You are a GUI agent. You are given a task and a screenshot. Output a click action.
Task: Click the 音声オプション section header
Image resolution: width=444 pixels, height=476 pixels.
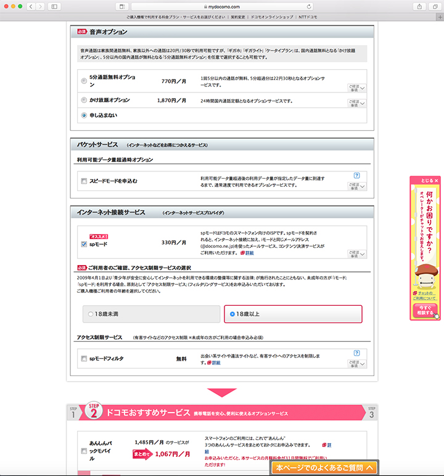[x=222, y=31]
